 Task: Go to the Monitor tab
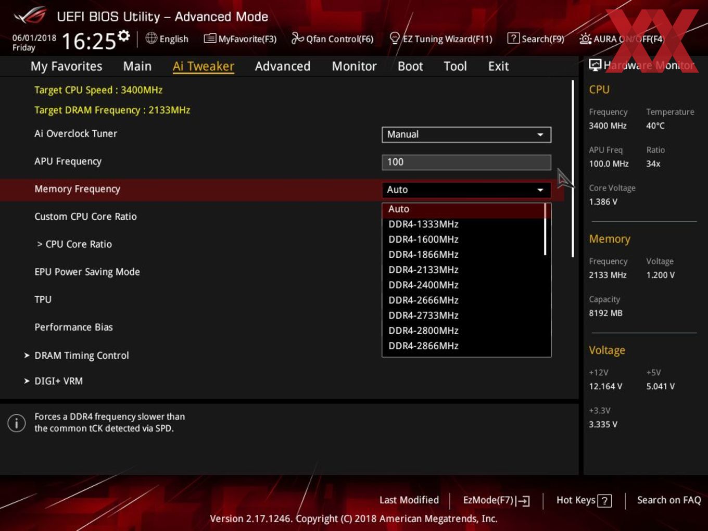(x=354, y=66)
